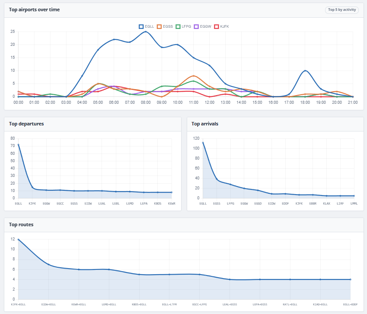Click the EGLL point in Top departures
This screenshot has height=314, width=367.
[18, 145]
